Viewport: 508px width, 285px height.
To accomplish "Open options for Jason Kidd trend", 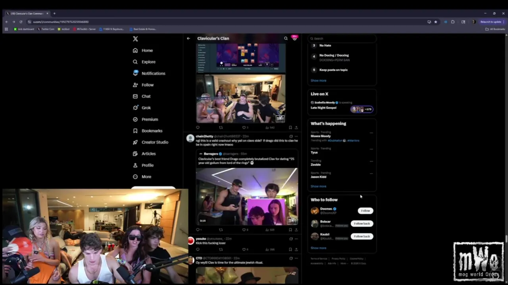I will (x=371, y=173).
